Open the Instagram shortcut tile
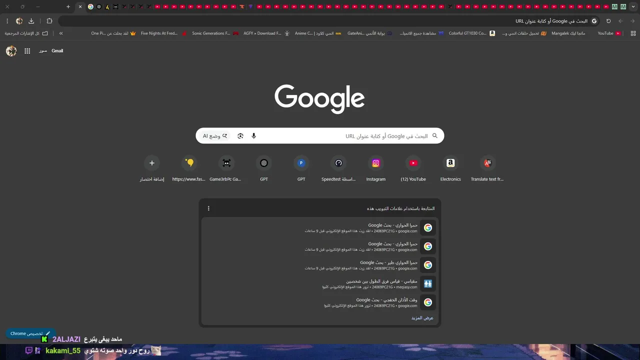This screenshot has width=640, height=360. click(x=376, y=169)
